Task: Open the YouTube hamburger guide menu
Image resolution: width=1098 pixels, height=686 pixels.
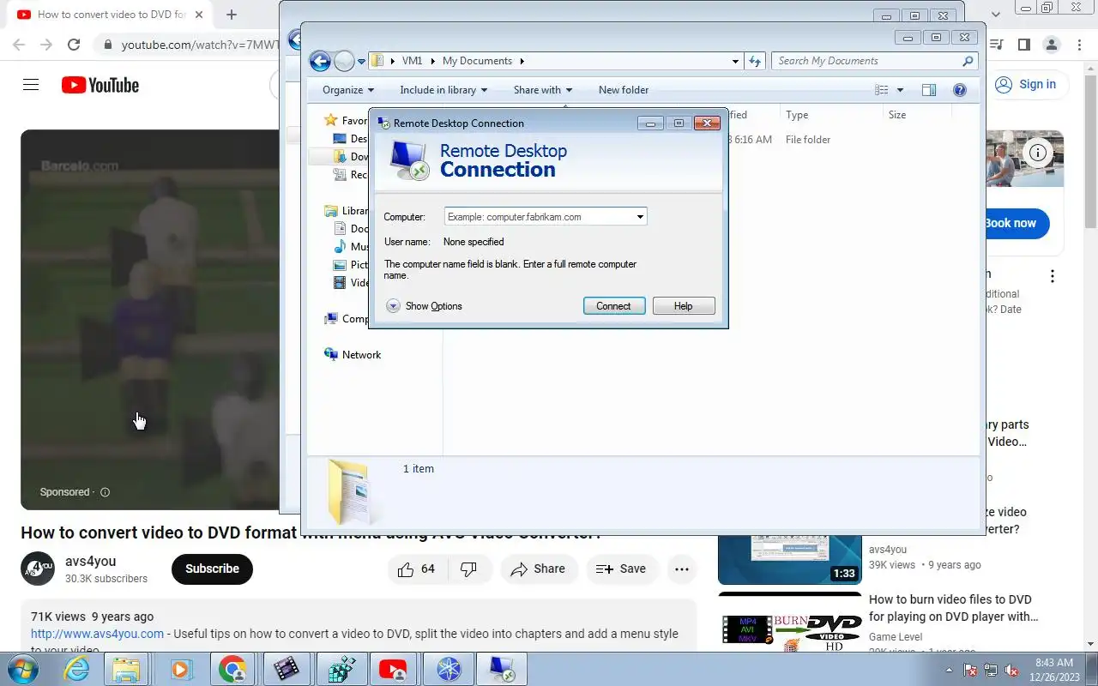Action: (x=31, y=85)
